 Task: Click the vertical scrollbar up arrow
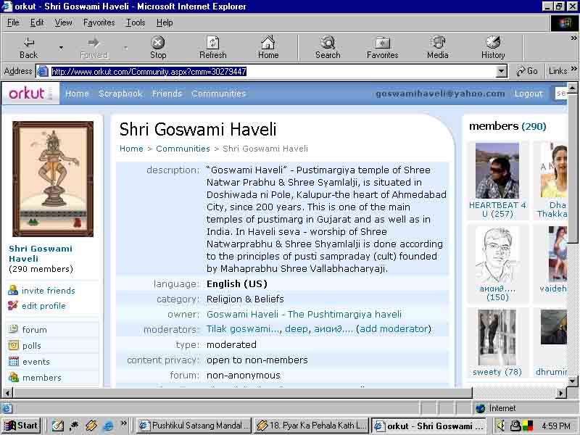[572, 87]
